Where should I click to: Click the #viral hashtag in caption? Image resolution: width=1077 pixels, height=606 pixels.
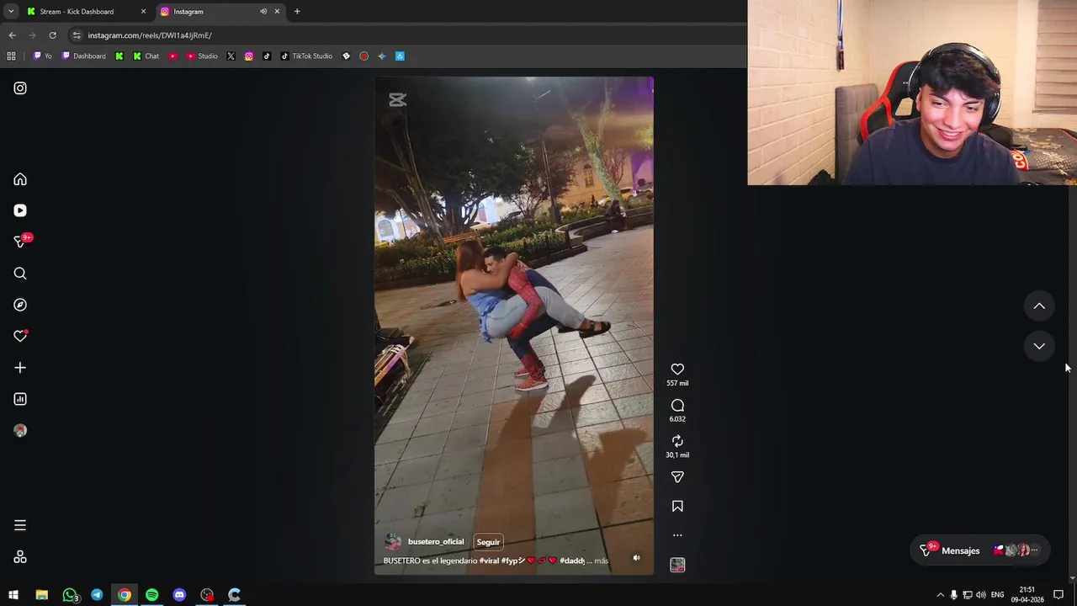click(x=489, y=561)
